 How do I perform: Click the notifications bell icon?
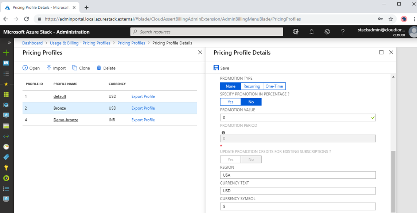(x=311, y=32)
